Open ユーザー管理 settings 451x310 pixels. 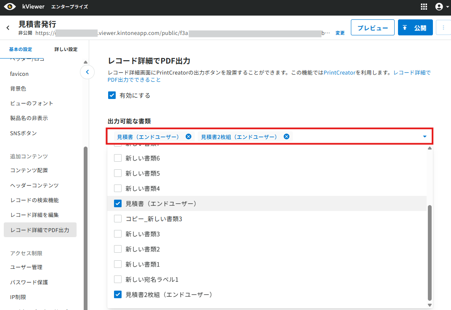(26, 267)
